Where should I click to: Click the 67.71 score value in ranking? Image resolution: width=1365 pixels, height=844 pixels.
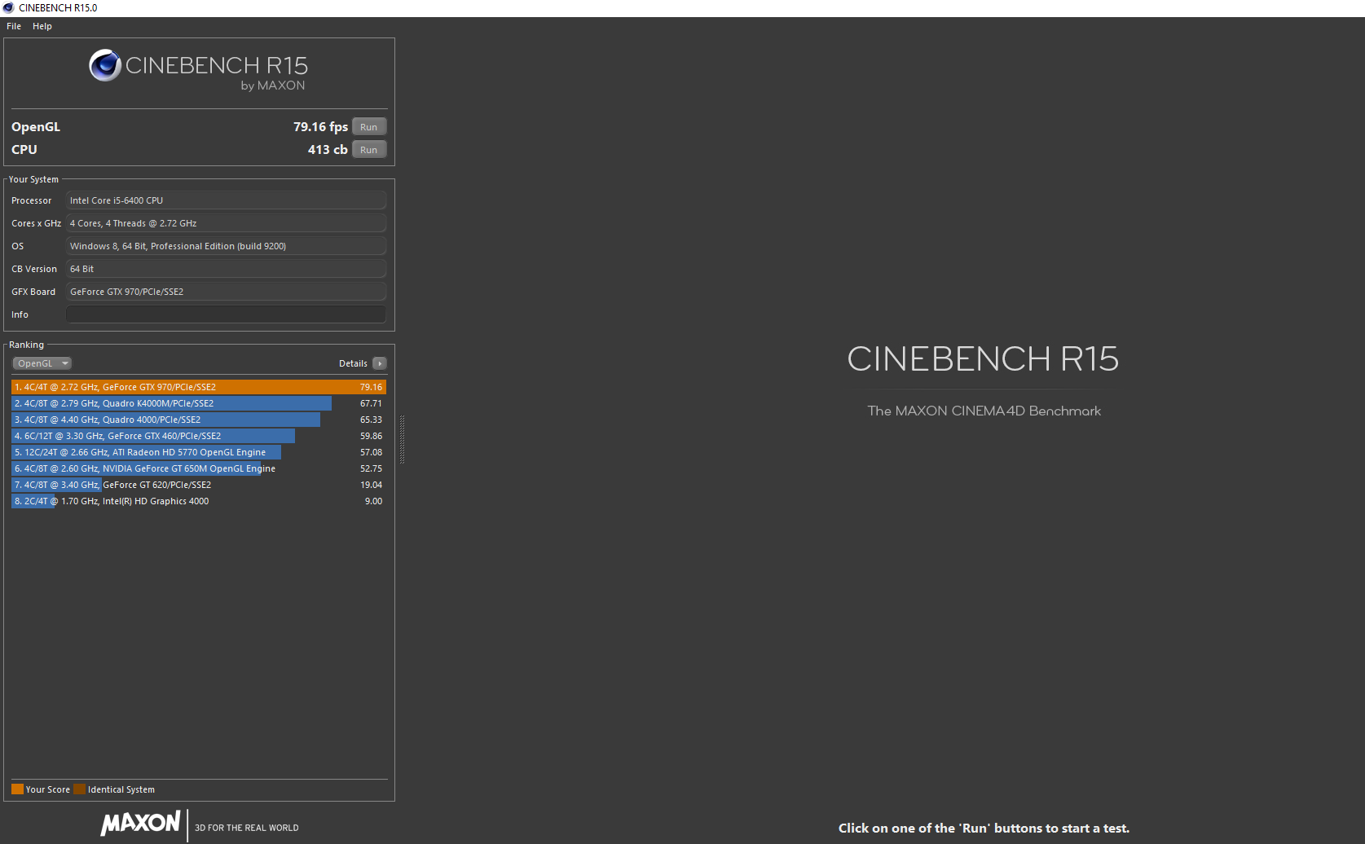coord(371,403)
